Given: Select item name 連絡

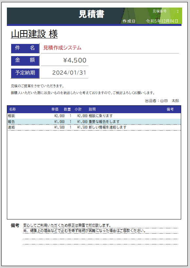Looking at the screenshot, I should pos(11,127).
